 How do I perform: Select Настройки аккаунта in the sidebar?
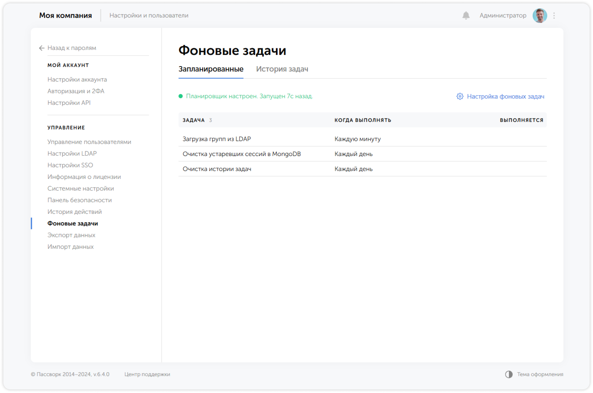click(x=77, y=80)
